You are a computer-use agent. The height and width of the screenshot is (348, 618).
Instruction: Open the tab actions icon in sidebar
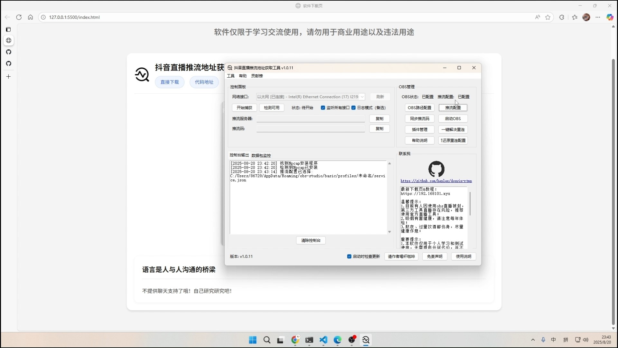tap(8, 29)
